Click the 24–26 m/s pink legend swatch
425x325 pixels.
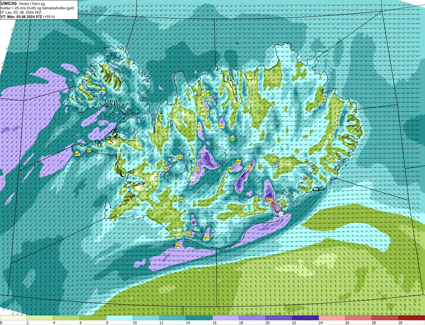[332, 318]
